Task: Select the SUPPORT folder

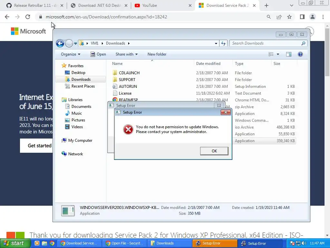Action: pyautogui.click(x=127, y=79)
